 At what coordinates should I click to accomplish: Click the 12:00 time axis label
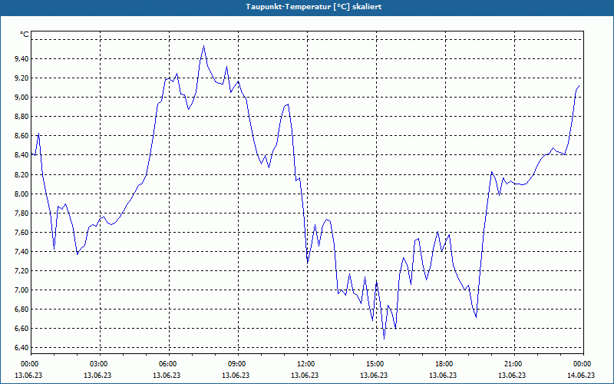click(305, 364)
